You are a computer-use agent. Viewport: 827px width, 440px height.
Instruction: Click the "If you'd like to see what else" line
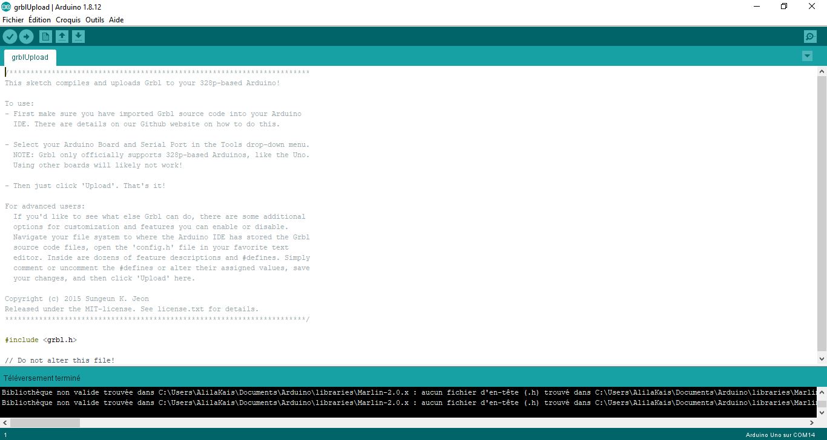tap(159, 216)
